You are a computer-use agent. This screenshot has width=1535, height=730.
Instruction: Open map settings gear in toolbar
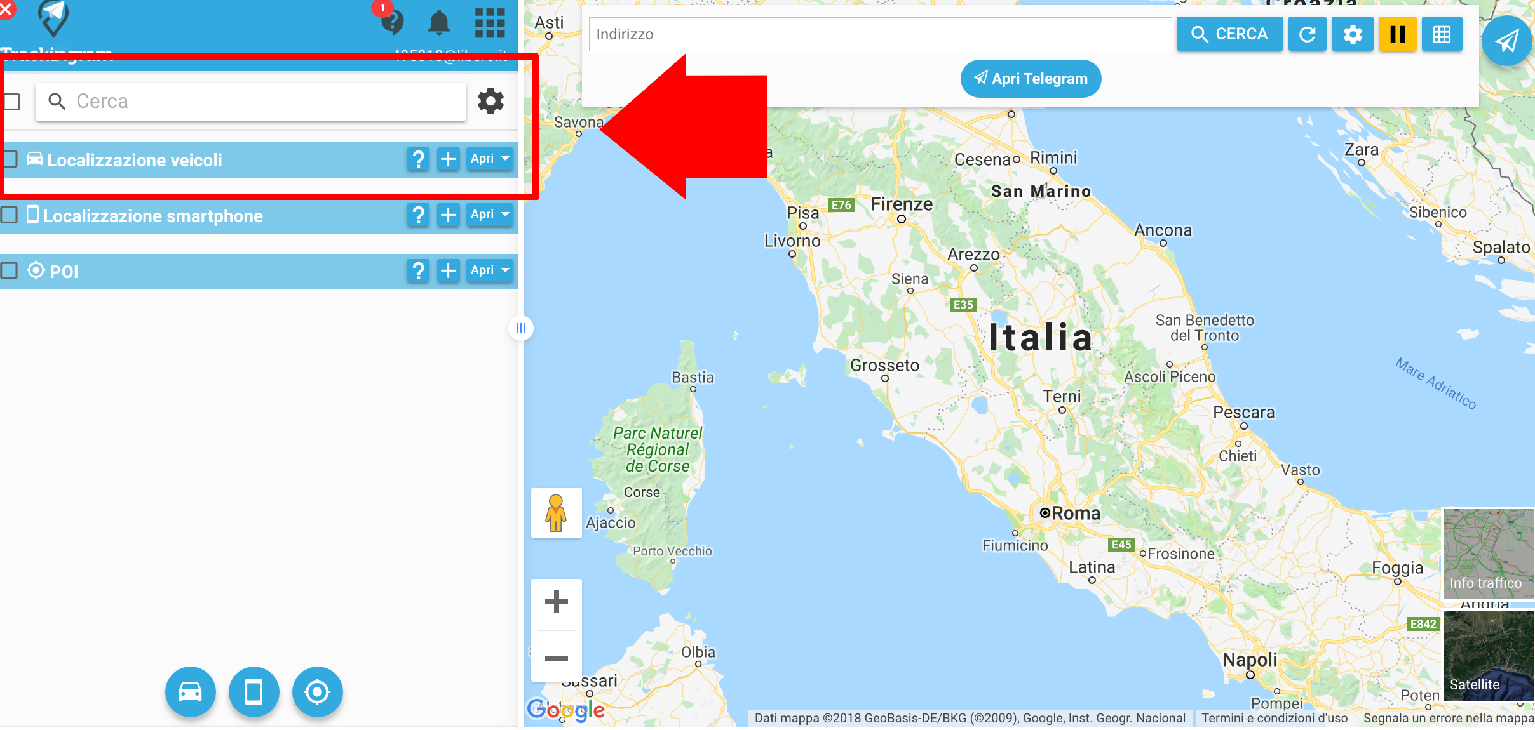(x=1353, y=34)
